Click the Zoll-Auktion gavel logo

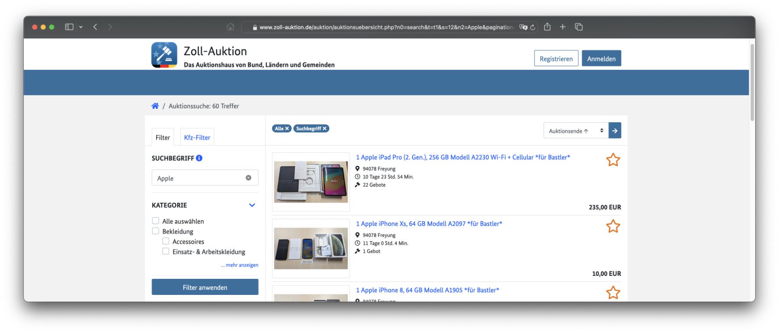(164, 55)
